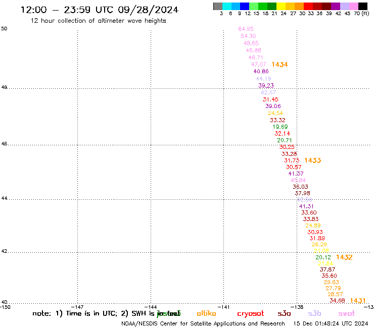The height and width of the screenshot is (328, 374).
Task: Select the wave height value 20.71
Action: click(285, 140)
